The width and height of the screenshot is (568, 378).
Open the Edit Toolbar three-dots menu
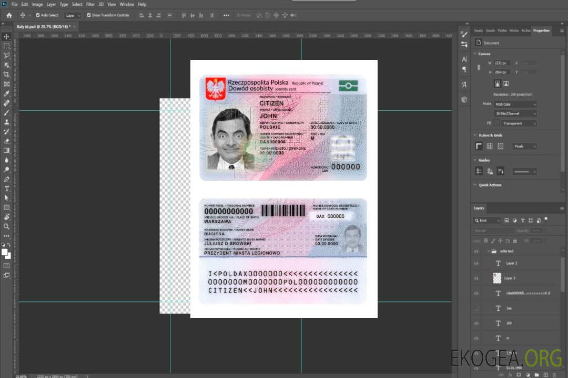(6, 236)
